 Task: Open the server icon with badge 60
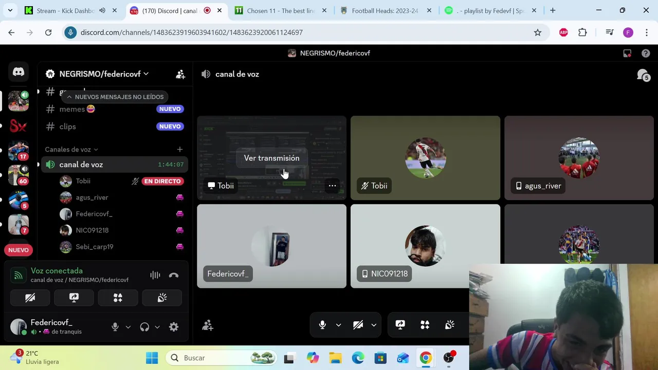click(x=19, y=175)
